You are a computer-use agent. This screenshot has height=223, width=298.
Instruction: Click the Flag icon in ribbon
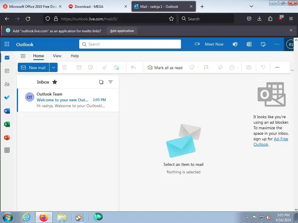(x=206, y=67)
